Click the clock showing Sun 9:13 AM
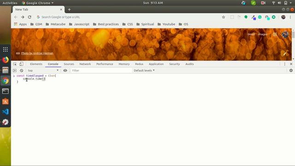The width and height of the screenshot is (295, 166). pos(153,3)
